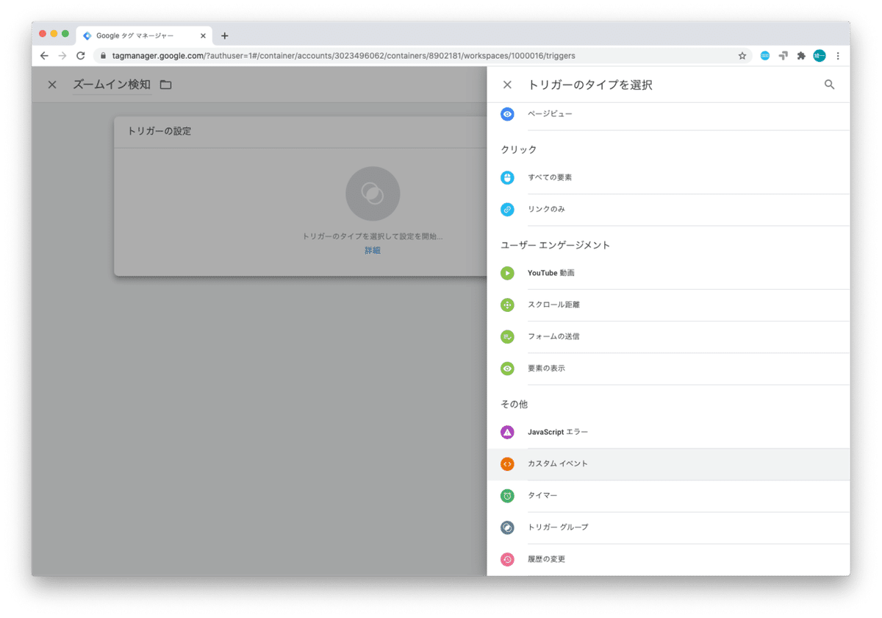The height and width of the screenshot is (618, 882).
Task: Search trigger types with magnifier icon
Action: click(829, 85)
